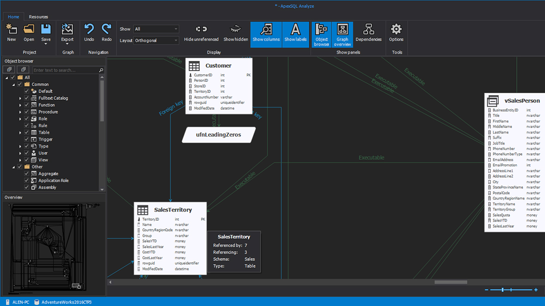Uncheck the Function checkbox
Screen dimensions: 545x306
pyautogui.click(x=26, y=105)
